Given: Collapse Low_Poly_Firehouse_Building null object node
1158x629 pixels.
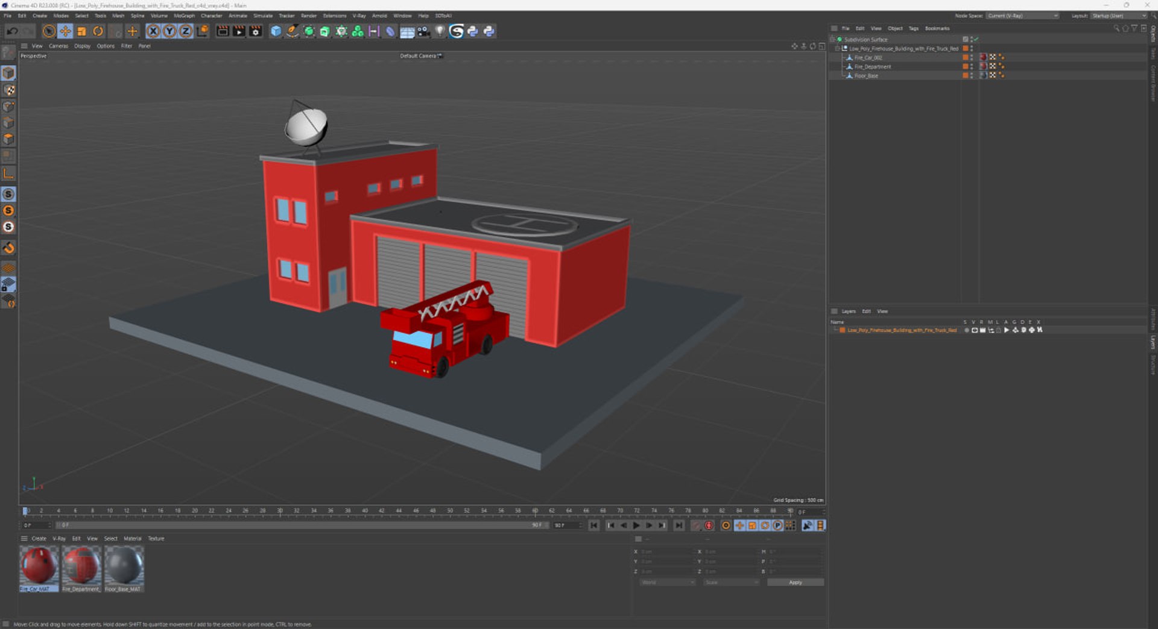Looking at the screenshot, I should pos(838,49).
